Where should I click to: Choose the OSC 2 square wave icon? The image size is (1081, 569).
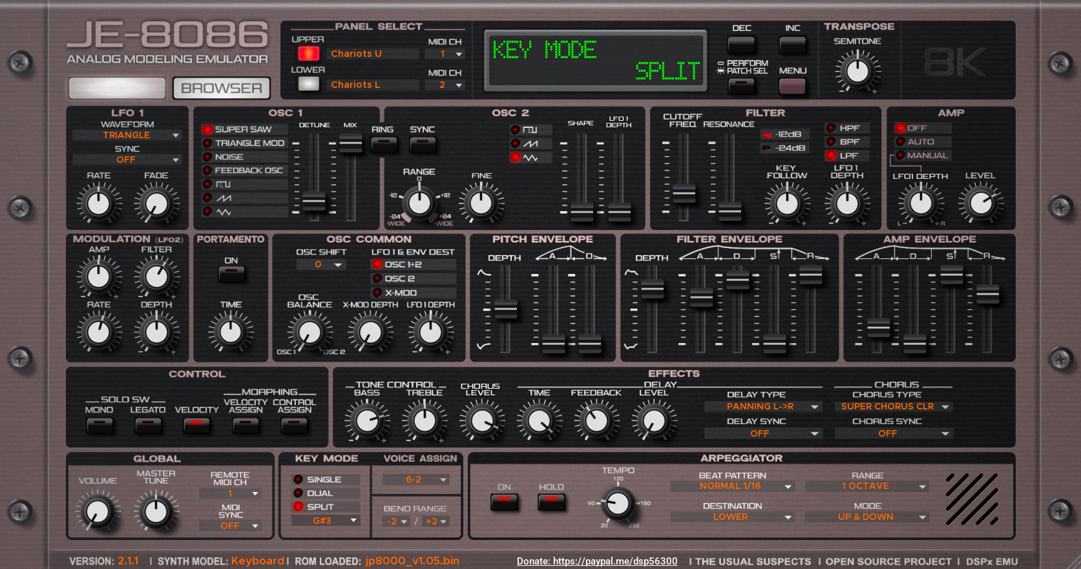pos(530,130)
